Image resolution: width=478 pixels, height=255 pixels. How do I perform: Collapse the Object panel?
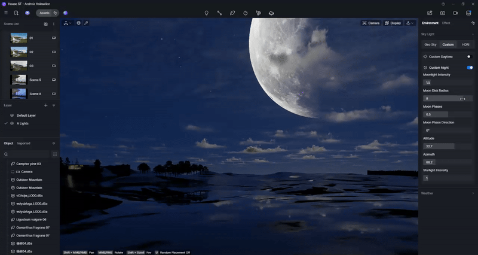click(x=54, y=143)
